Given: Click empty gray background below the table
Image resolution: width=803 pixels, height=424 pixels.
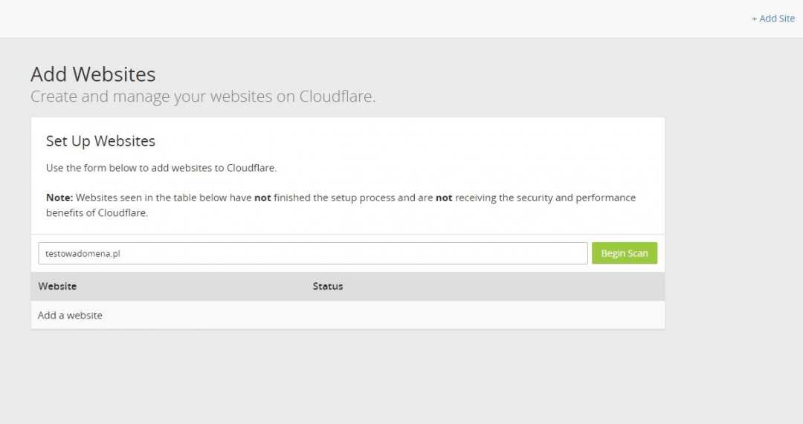Looking at the screenshot, I should point(372,379).
